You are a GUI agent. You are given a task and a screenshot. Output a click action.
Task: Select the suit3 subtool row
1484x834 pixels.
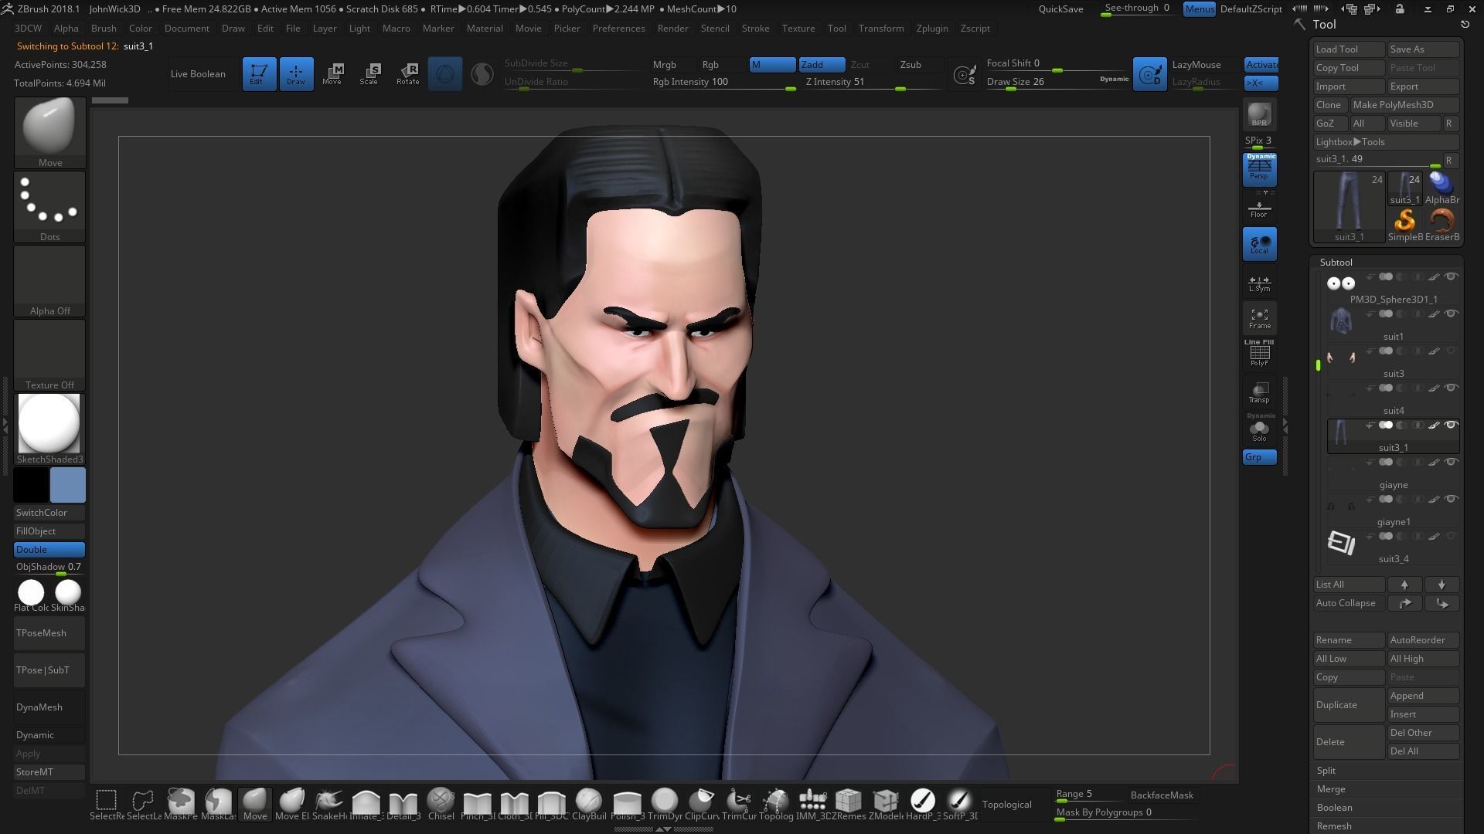pos(1393,363)
